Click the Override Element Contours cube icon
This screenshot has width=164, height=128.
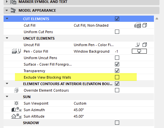tap(16, 90)
